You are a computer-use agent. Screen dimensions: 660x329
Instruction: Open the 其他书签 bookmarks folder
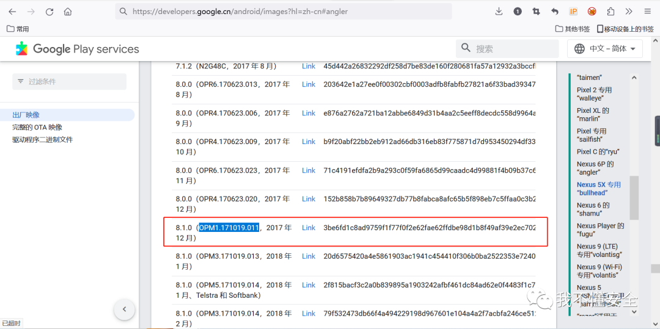[573, 29]
